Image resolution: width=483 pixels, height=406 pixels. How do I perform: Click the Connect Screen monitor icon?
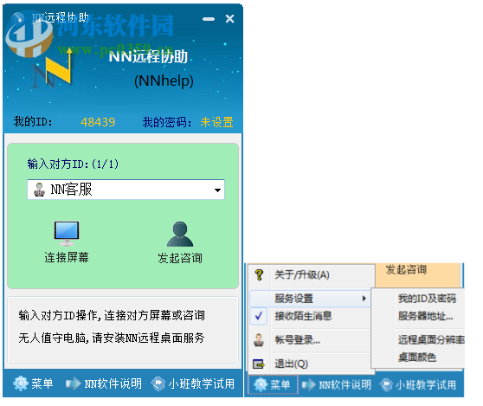67,233
